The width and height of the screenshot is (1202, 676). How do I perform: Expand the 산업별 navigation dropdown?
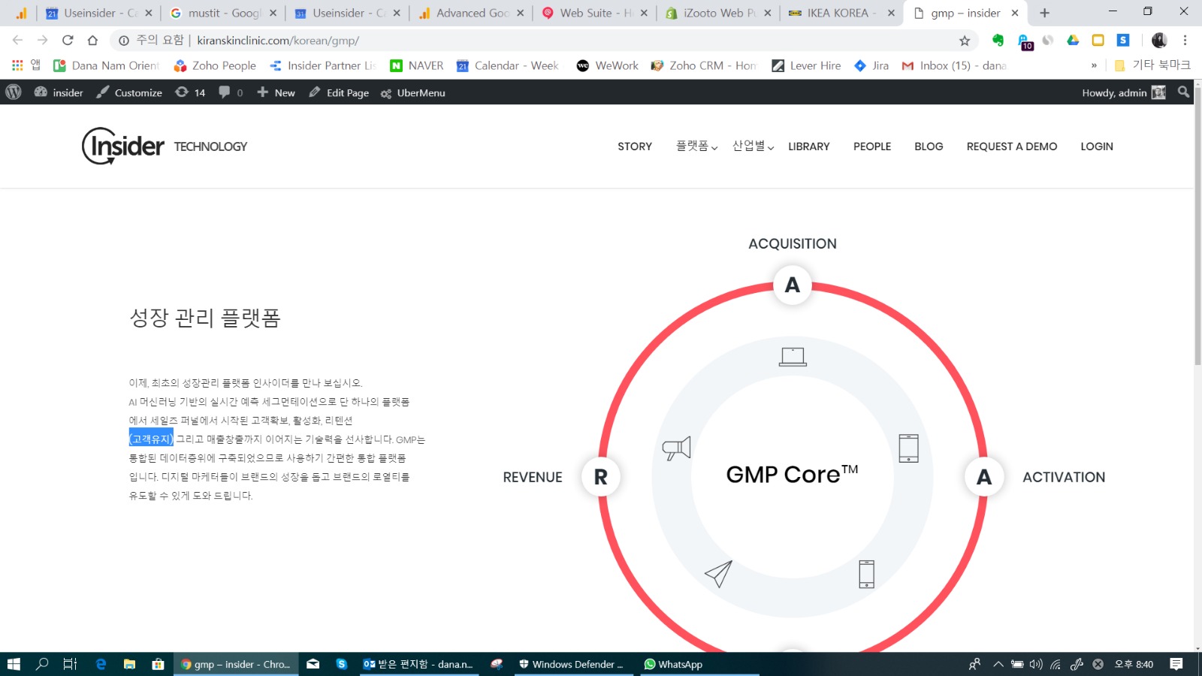coord(753,146)
